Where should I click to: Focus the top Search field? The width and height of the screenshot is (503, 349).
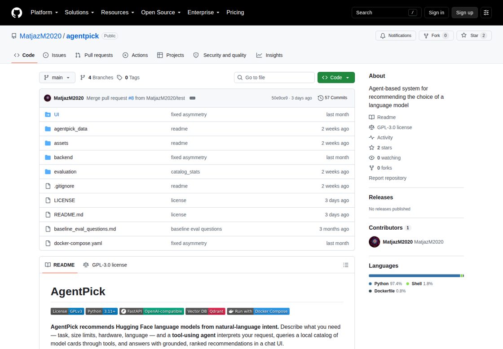(x=386, y=13)
